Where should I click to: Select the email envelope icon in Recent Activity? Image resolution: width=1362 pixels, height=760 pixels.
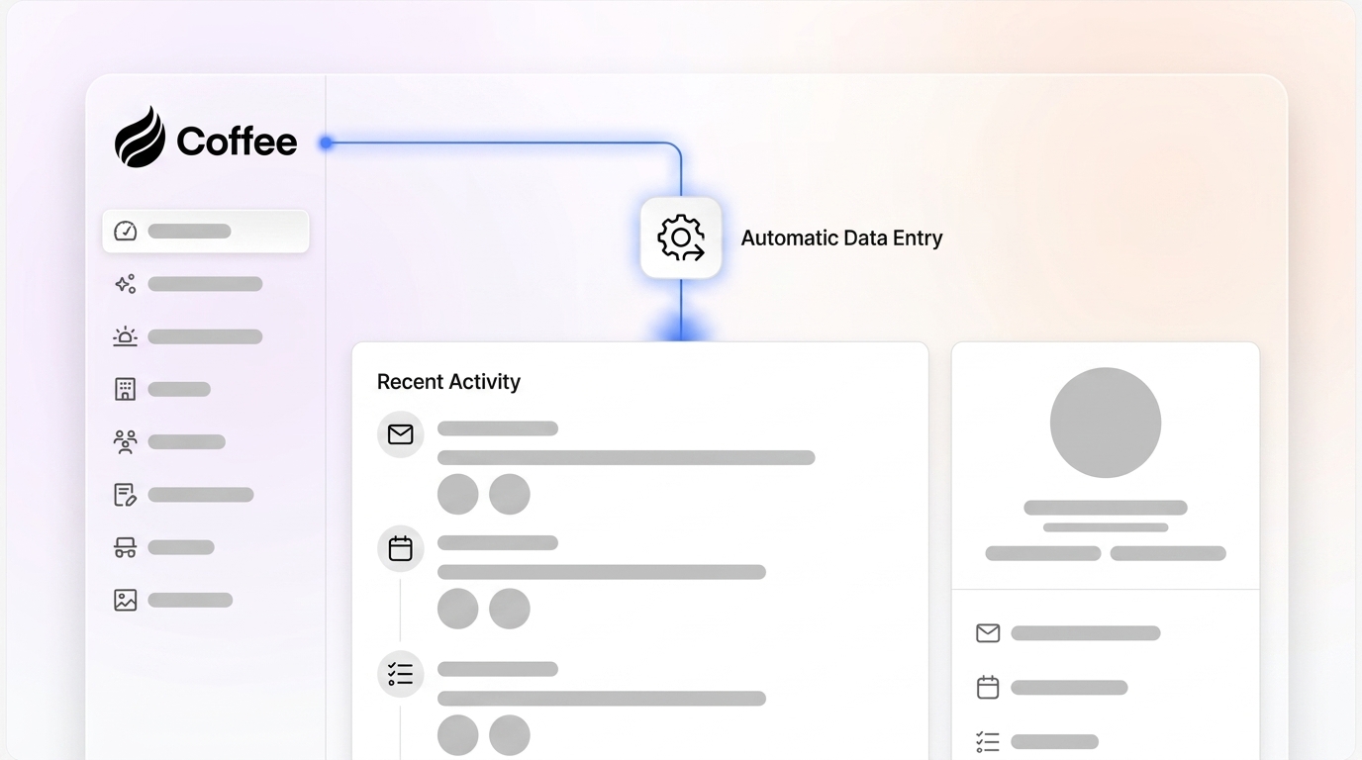tap(400, 433)
